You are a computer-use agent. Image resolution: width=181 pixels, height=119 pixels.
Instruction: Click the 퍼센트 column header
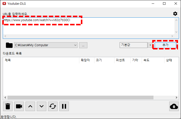122,60
